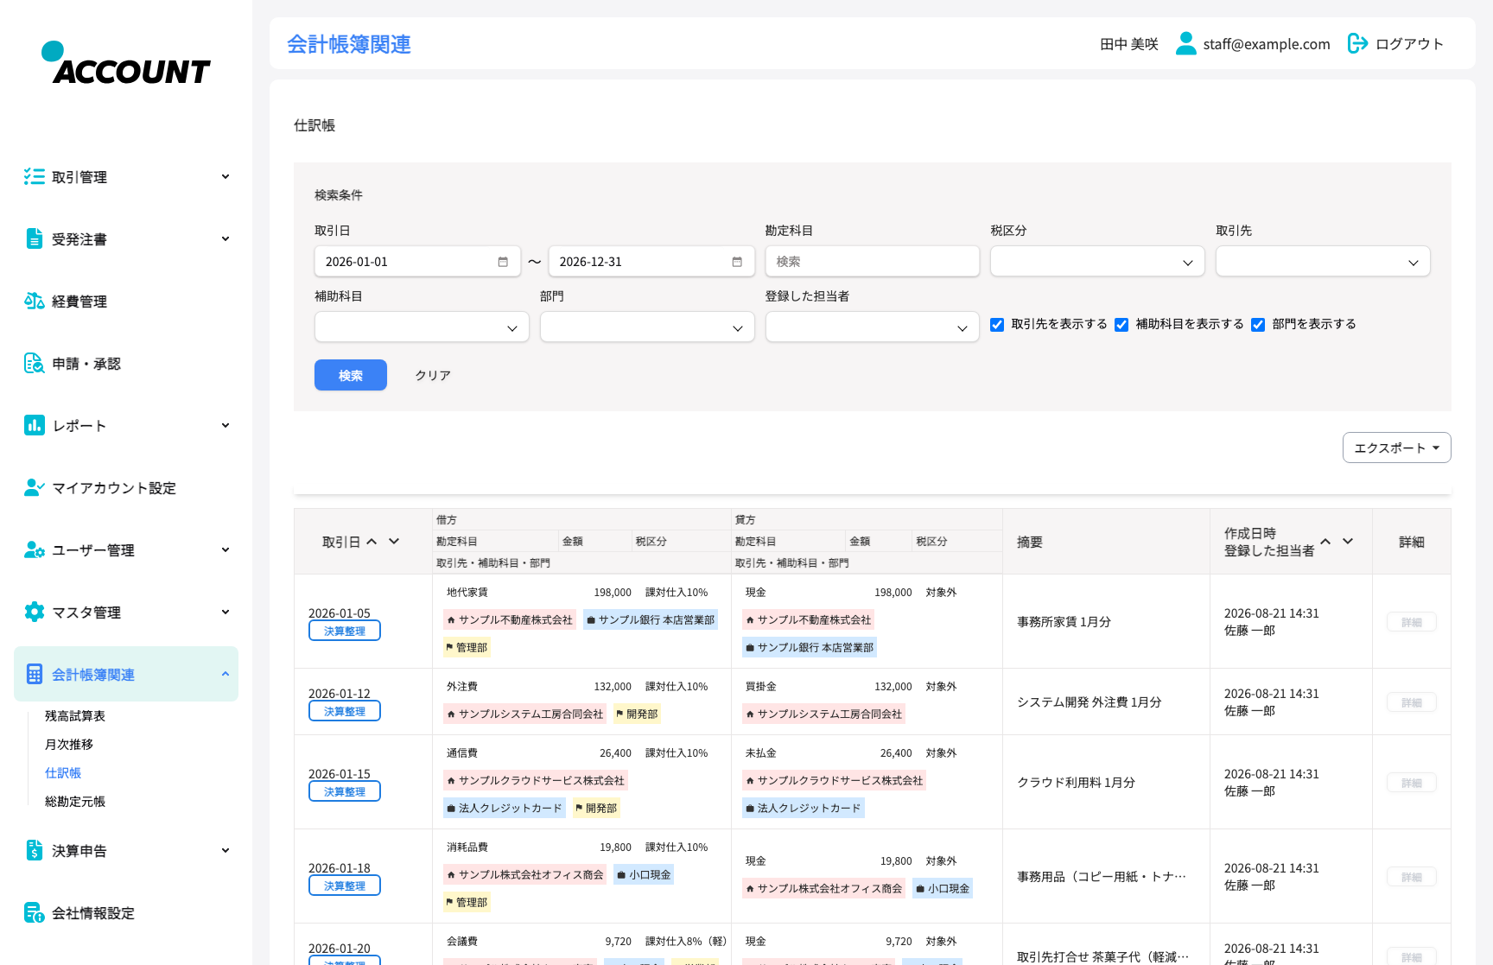1493x965 pixels.
Task: Click the マスタ管理 gear icon
Action: click(35, 613)
